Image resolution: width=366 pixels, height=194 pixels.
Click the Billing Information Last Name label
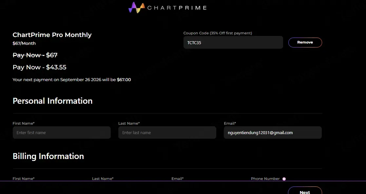pyautogui.click(x=103, y=179)
